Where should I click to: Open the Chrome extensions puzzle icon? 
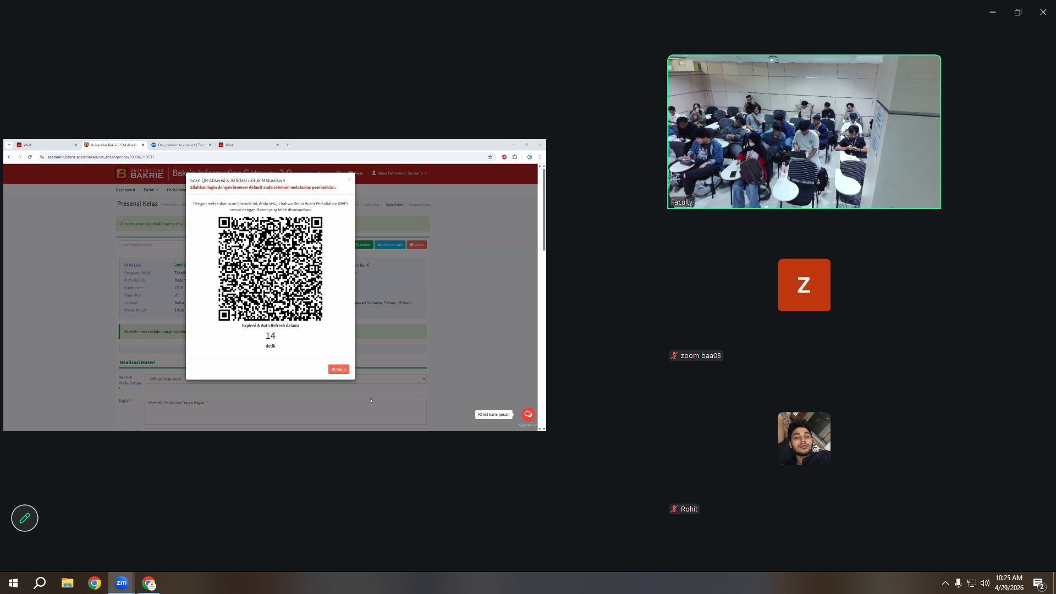(515, 157)
